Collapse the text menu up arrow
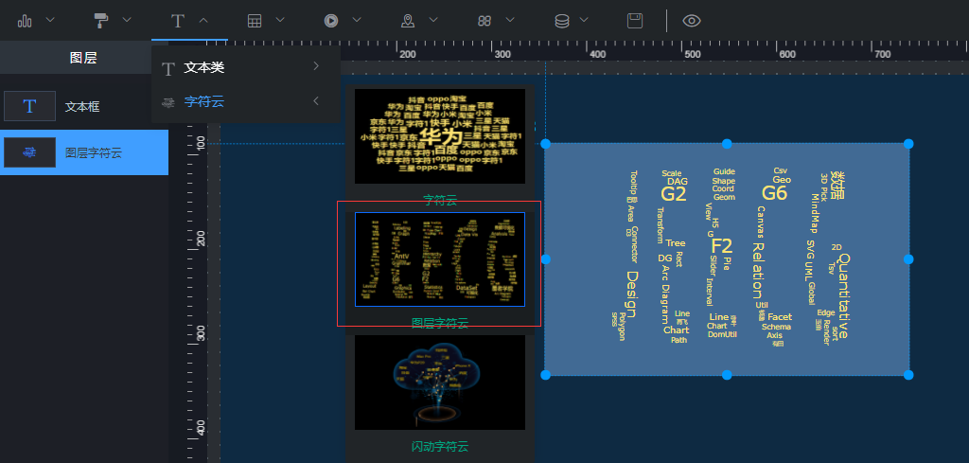 [x=203, y=20]
